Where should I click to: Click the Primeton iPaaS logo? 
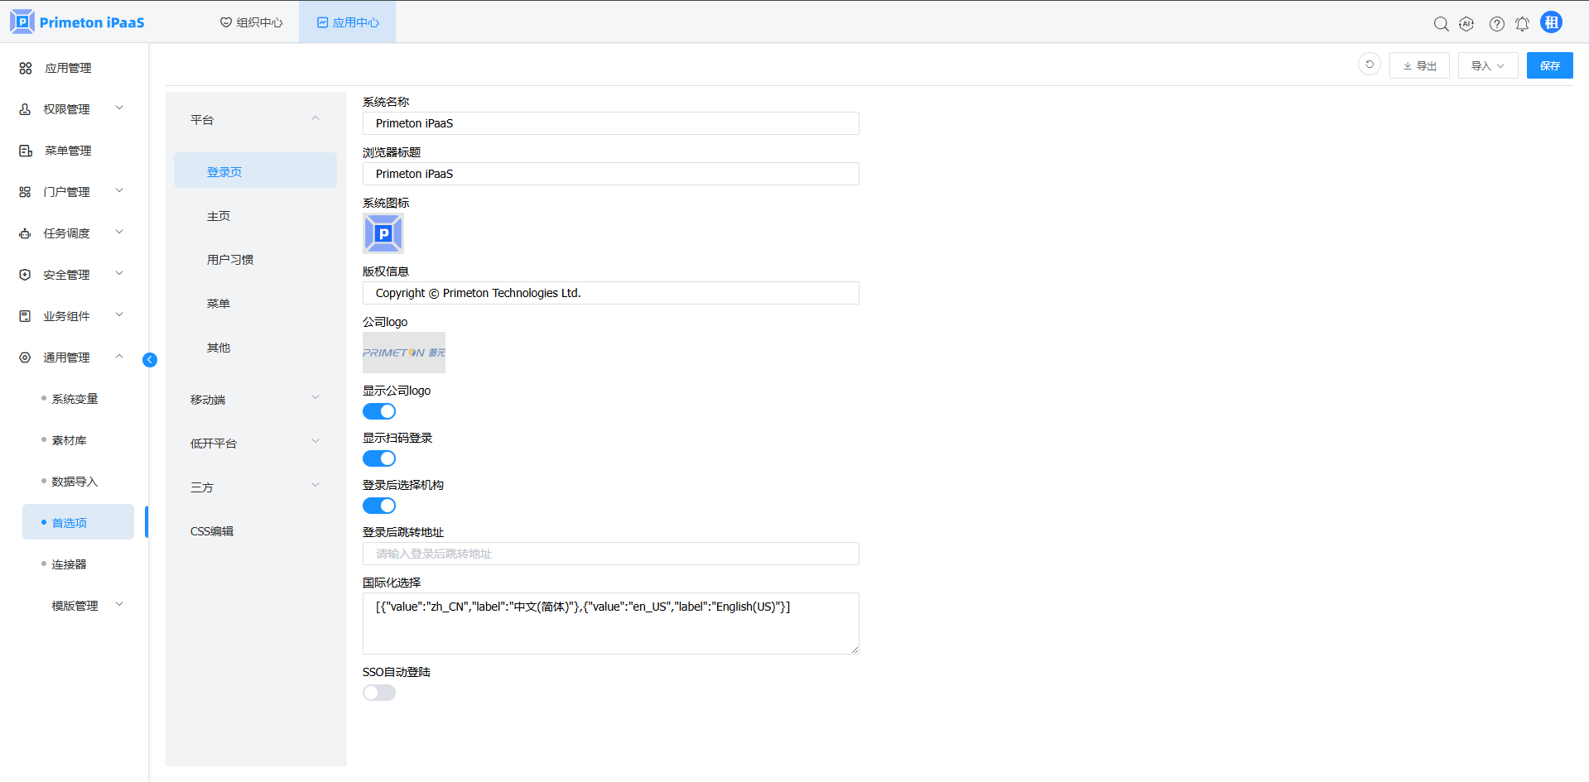pyautogui.click(x=78, y=22)
